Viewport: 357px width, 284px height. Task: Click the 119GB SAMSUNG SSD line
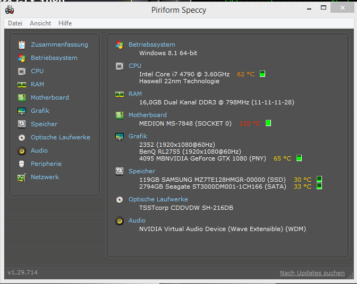[212, 180]
